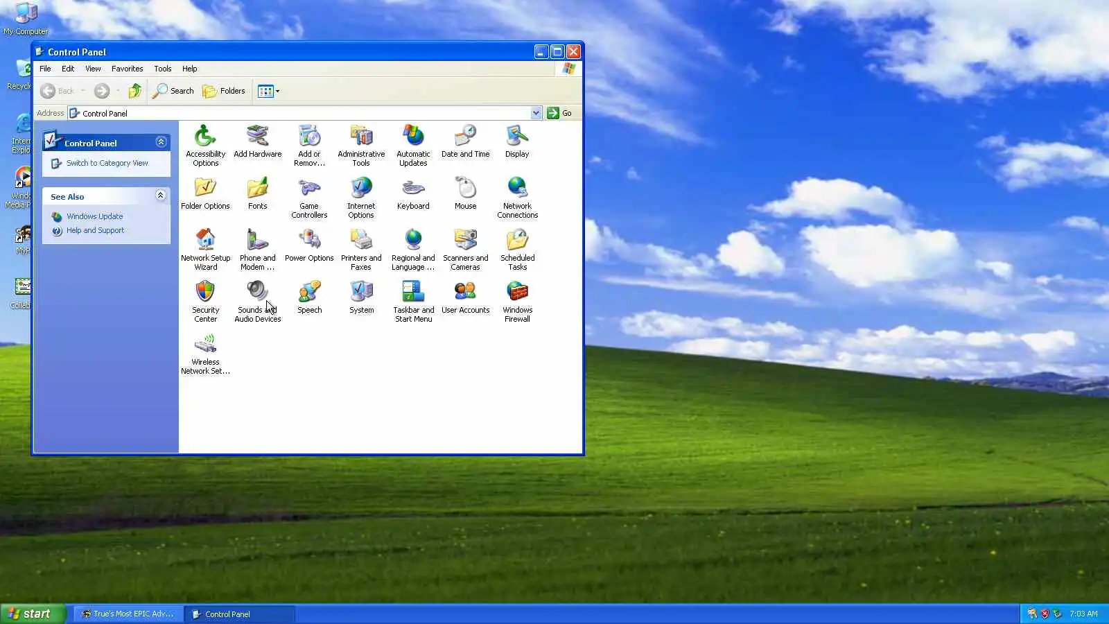The width and height of the screenshot is (1109, 624).
Task: Collapse the Control Panel sidebar section
Action: click(x=161, y=142)
